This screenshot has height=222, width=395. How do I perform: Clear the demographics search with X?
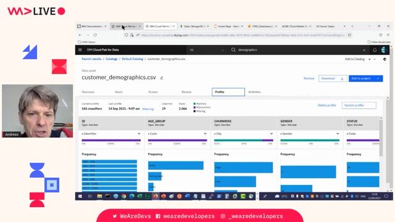tap(364, 50)
